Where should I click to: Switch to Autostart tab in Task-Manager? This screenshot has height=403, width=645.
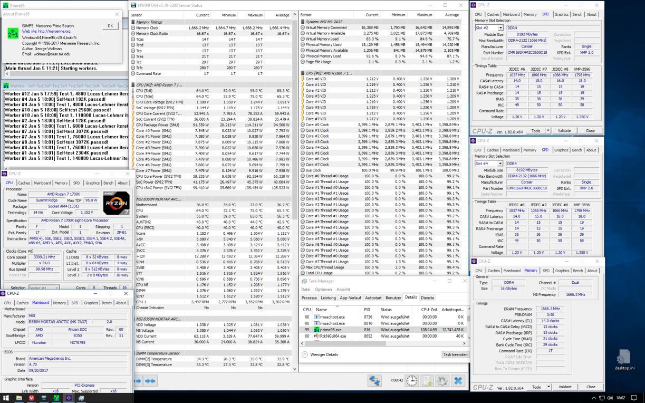click(373, 298)
